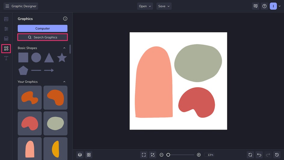Click the reset all icon
The height and width of the screenshot is (160, 284).
tap(250, 155)
